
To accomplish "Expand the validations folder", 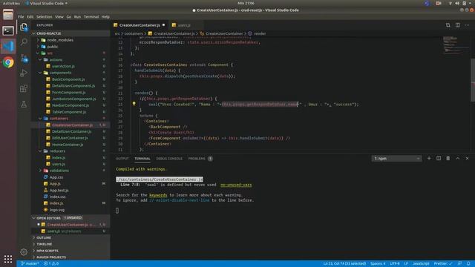I will [x=40, y=171].
